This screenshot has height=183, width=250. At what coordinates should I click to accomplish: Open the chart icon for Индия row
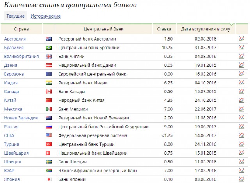pos(241,82)
